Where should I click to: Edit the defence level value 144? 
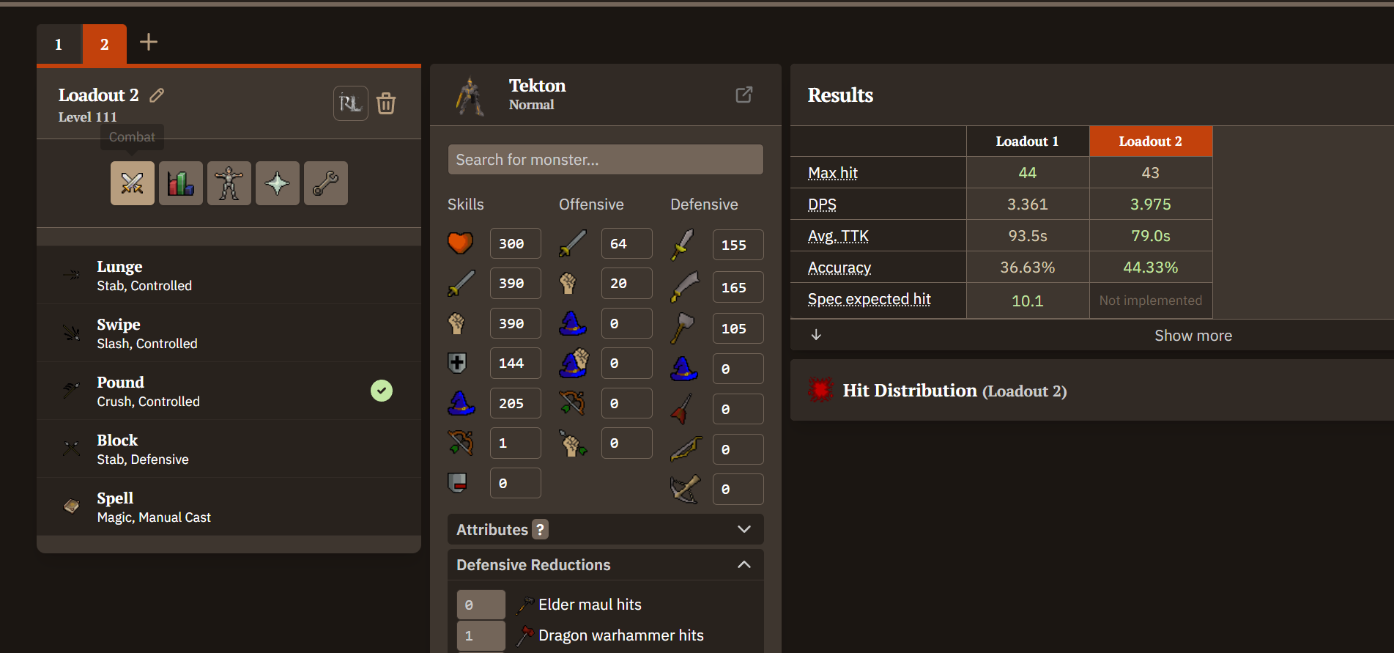(x=516, y=363)
